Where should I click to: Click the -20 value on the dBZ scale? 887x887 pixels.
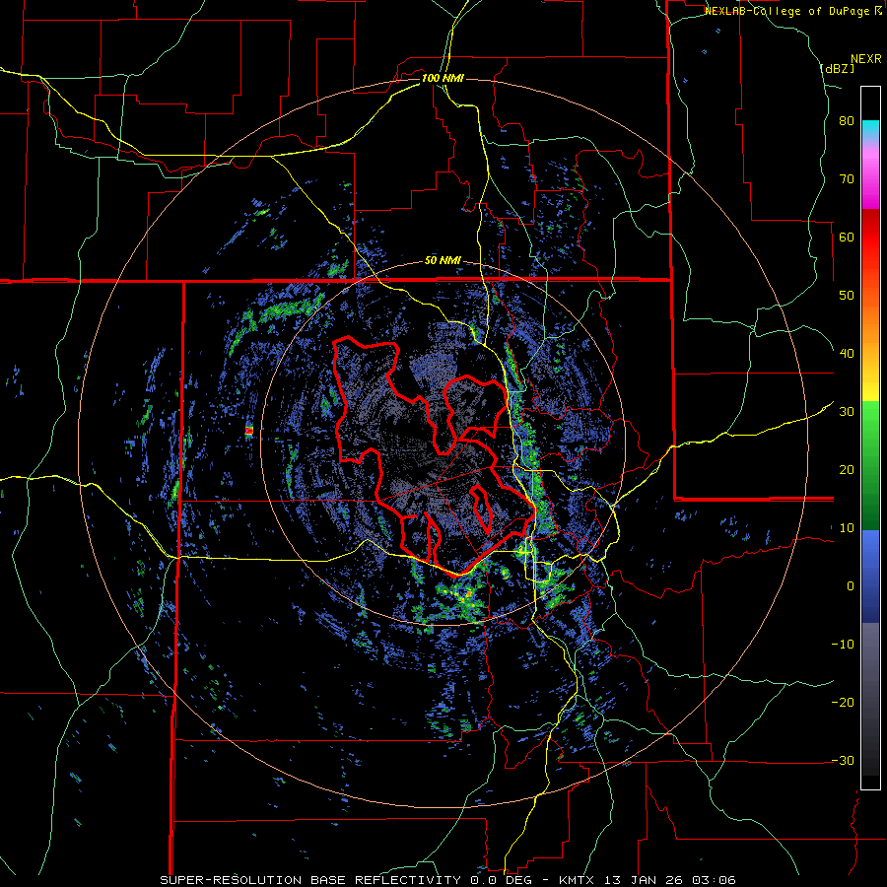843,703
